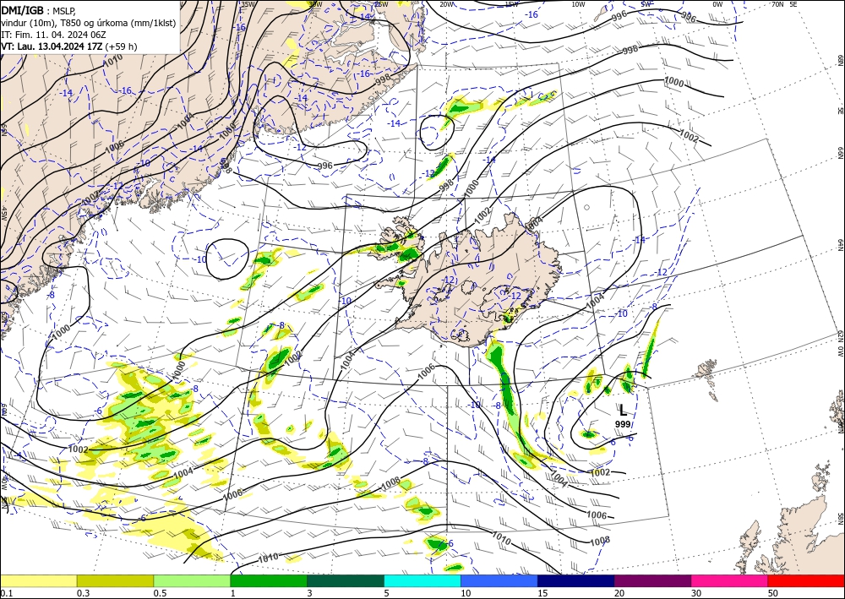Click the '20W' longitude label at top
The height and width of the screenshot is (599, 845).
(x=445, y=4)
